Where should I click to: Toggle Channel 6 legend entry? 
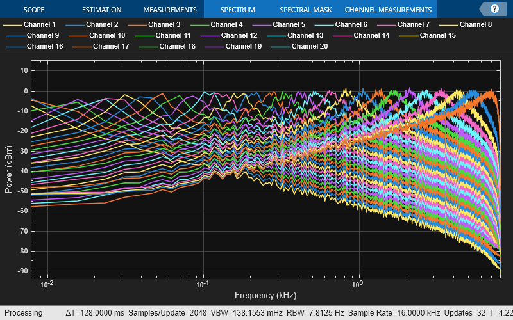(x=341, y=24)
